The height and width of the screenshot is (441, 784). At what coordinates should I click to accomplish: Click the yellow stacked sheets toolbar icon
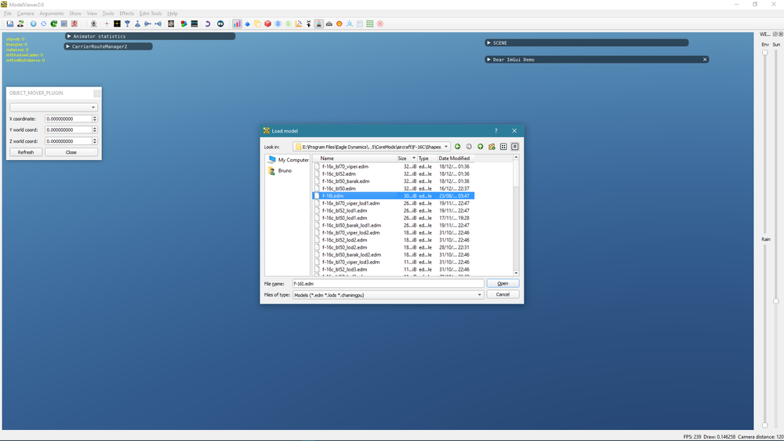[257, 24]
